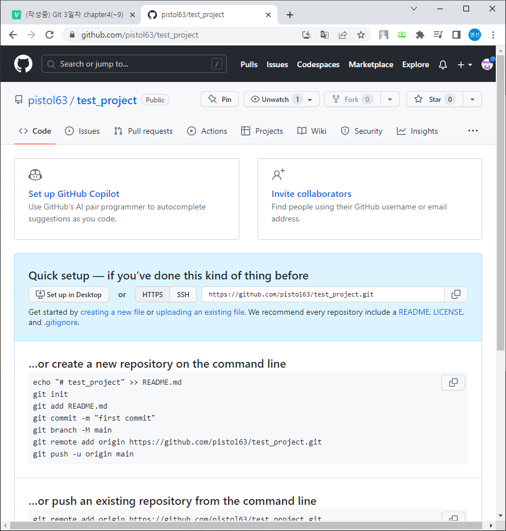Click the repository clone URL field
506x531 pixels.
[323, 294]
